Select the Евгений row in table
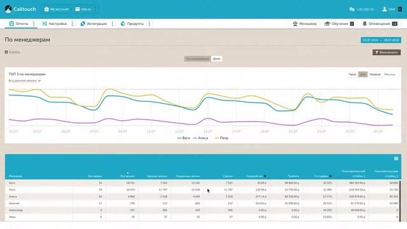 tap(202, 204)
